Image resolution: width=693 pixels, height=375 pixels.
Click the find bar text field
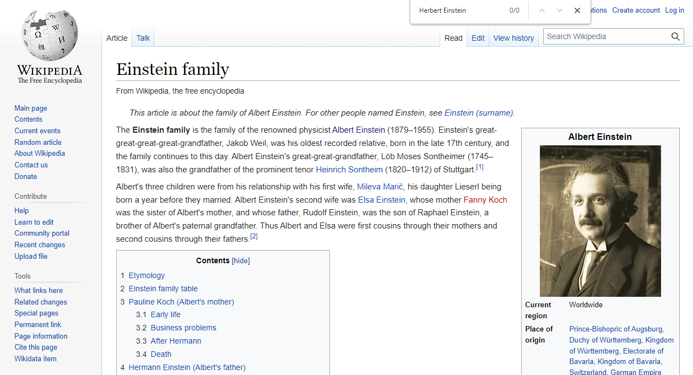(460, 10)
